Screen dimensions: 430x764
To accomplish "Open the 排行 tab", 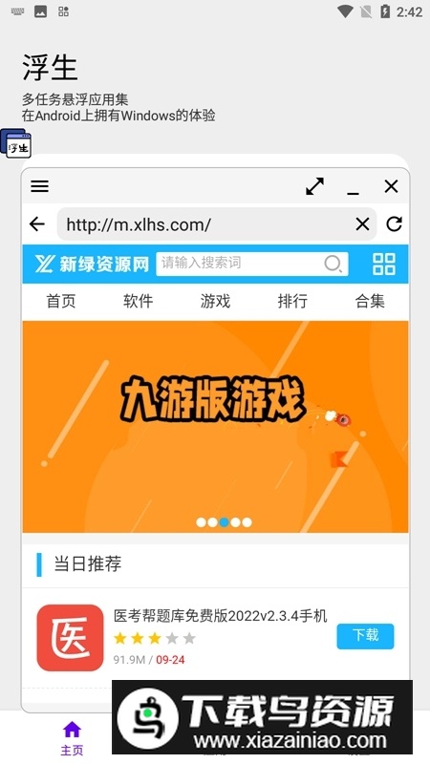I will tap(292, 301).
